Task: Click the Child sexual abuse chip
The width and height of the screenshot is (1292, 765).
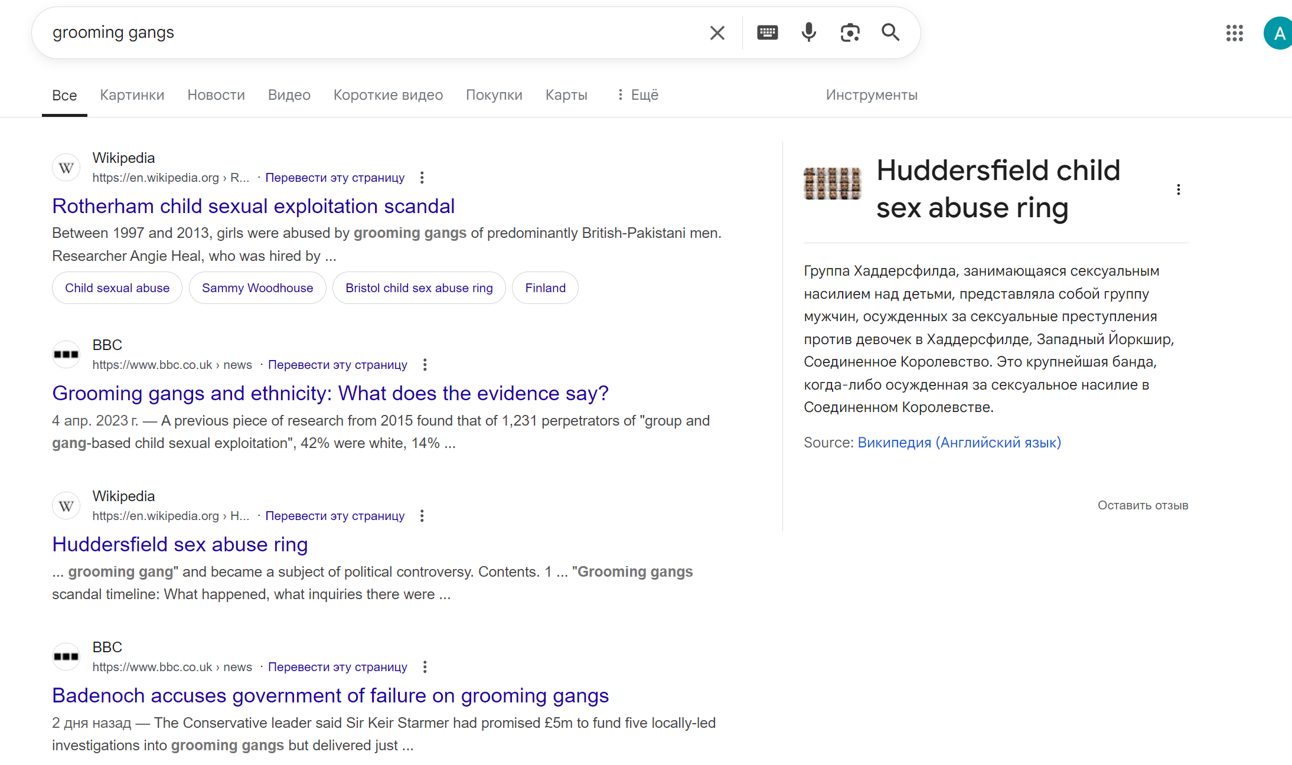Action: coord(117,288)
